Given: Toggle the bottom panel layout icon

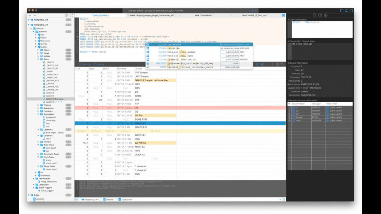Looking at the screenshot, I should tap(346, 10).
